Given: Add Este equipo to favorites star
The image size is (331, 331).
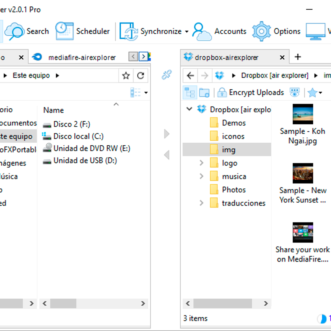Looking at the screenshot, I should click(x=126, y=76).
